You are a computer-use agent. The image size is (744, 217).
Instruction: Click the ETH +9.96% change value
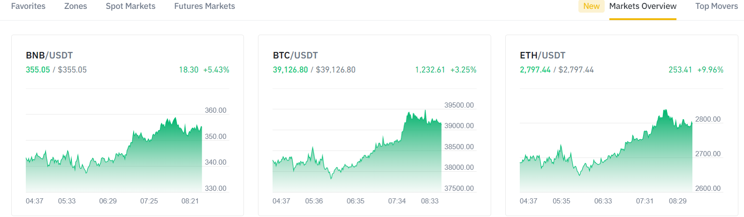(x=710, y=70)
